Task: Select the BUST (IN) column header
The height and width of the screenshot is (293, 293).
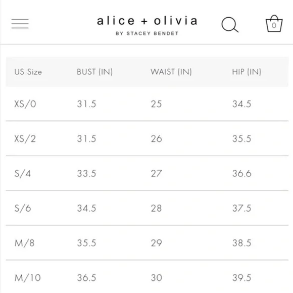Action: click(x=95, y=72)
